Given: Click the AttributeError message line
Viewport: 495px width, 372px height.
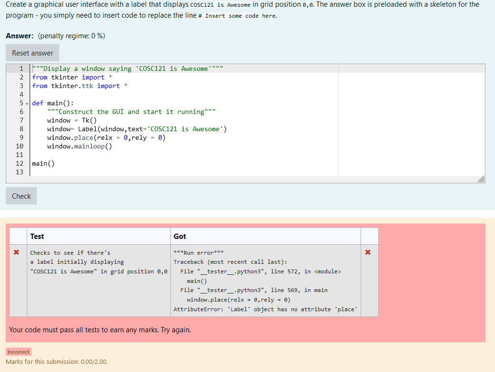Looking at the screenshot, I should (x=265, y=309).
